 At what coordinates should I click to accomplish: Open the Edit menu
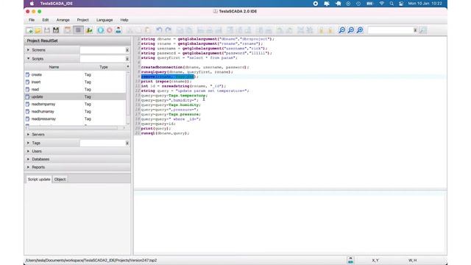(46, 20)
